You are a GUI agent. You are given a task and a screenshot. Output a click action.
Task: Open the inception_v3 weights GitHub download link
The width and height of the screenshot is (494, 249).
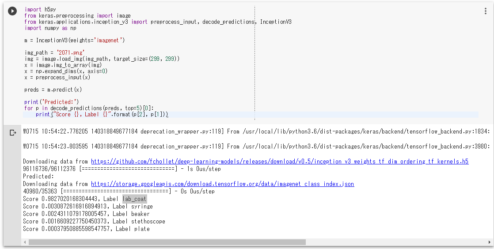coord(280,161)
